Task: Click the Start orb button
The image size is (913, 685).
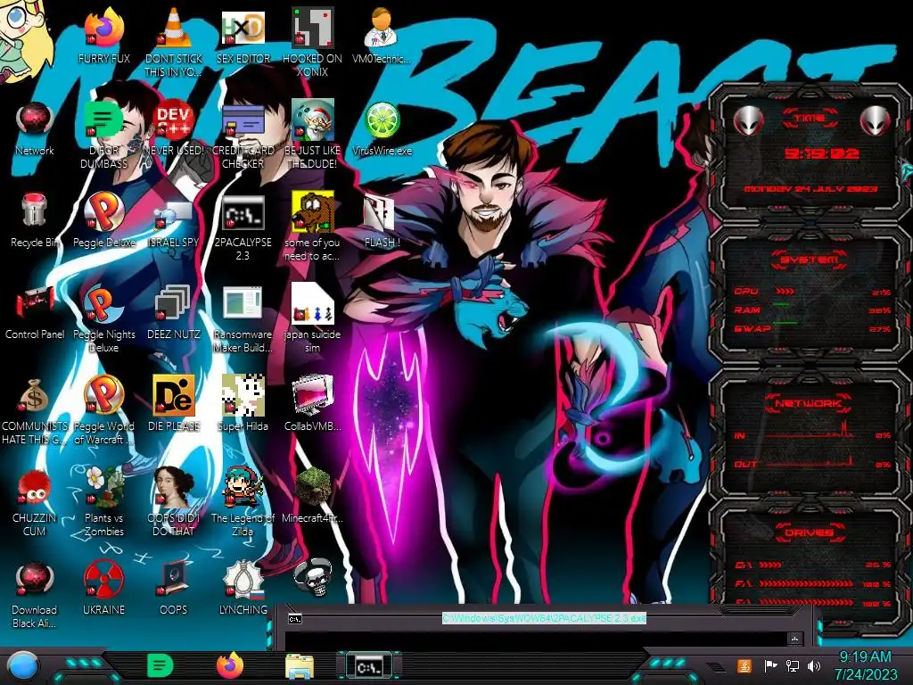Action: 22,665
